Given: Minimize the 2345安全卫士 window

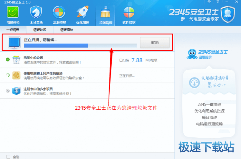Looking at the screenshot, I should 227,2.
